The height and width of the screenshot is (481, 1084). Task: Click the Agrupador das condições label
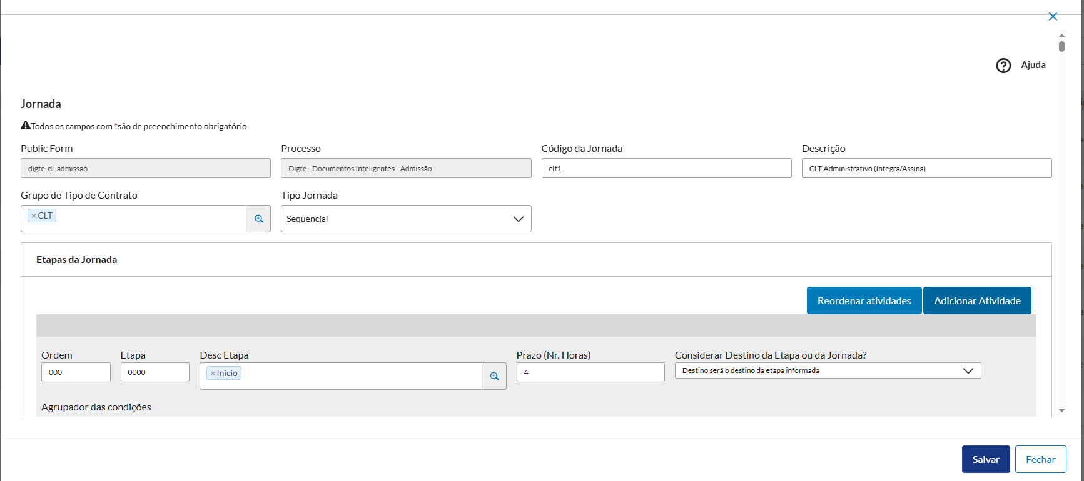pos(96,407)
